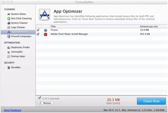Uncheck the iTunes checkbox
Viewport: 168px width, 113px height.
tap(38, 30)
